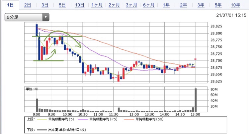Select the 1日 time range tab
The height and width of the screenshot is (134, 249).
pos(10,5)
